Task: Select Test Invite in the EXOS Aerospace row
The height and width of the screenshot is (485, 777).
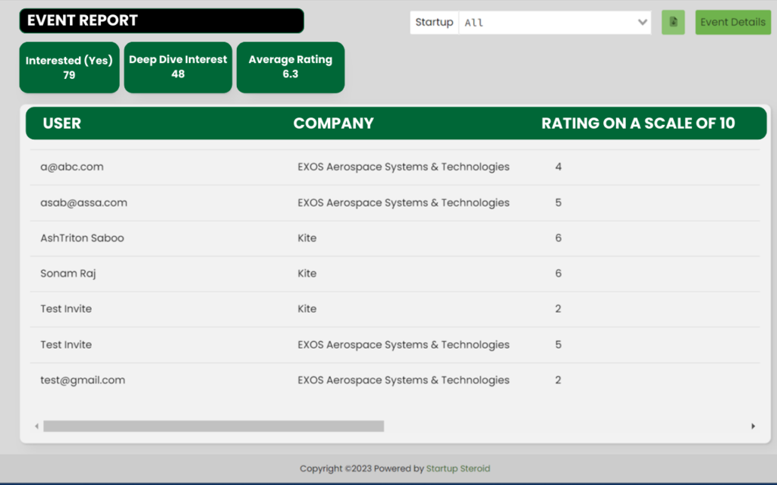Action: point(66,345)
